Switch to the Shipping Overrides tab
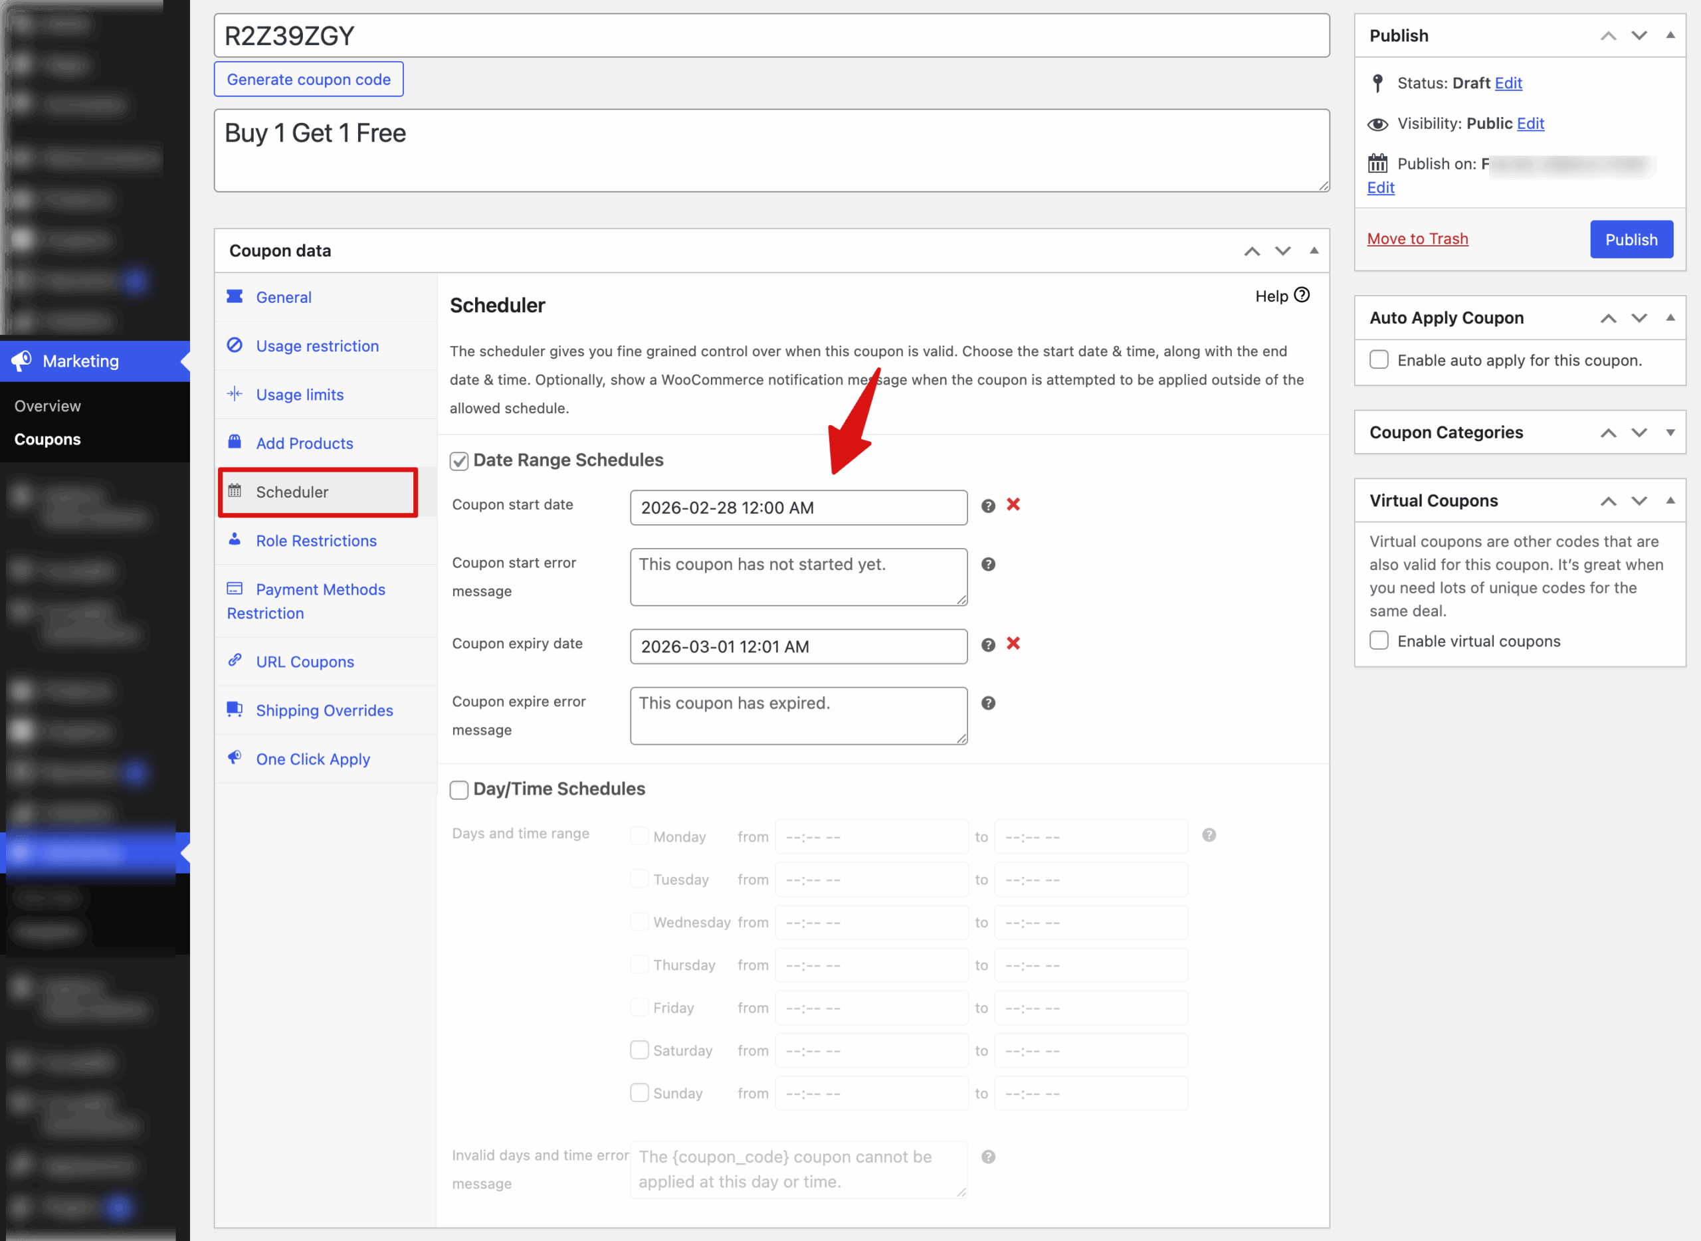1701x1241 pixels. [324, 711]
